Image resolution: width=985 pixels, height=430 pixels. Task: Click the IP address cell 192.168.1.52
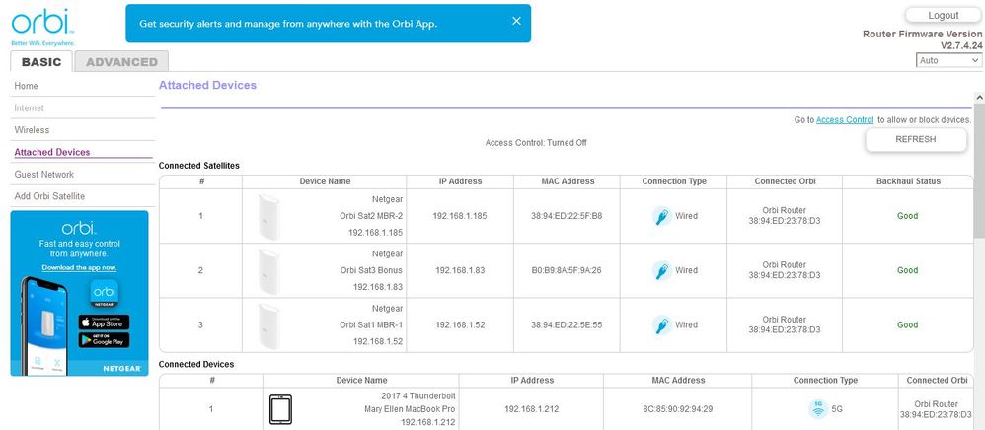[x=460, y=325]
